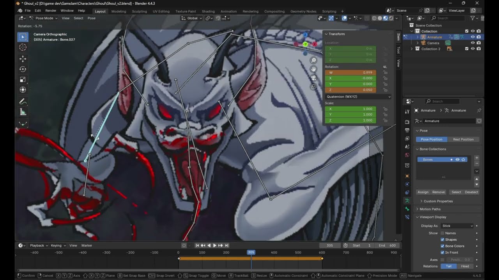Open the Pose menu in viewport header
499x280 pixels.
point(91,18)
